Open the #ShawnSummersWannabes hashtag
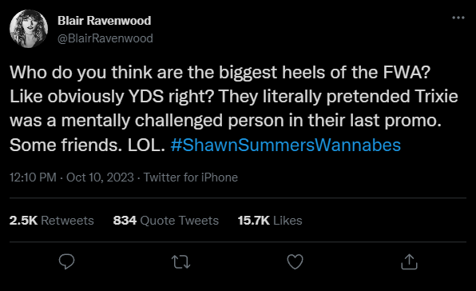Screen dimensions: 476x291 tap(286, 145)
